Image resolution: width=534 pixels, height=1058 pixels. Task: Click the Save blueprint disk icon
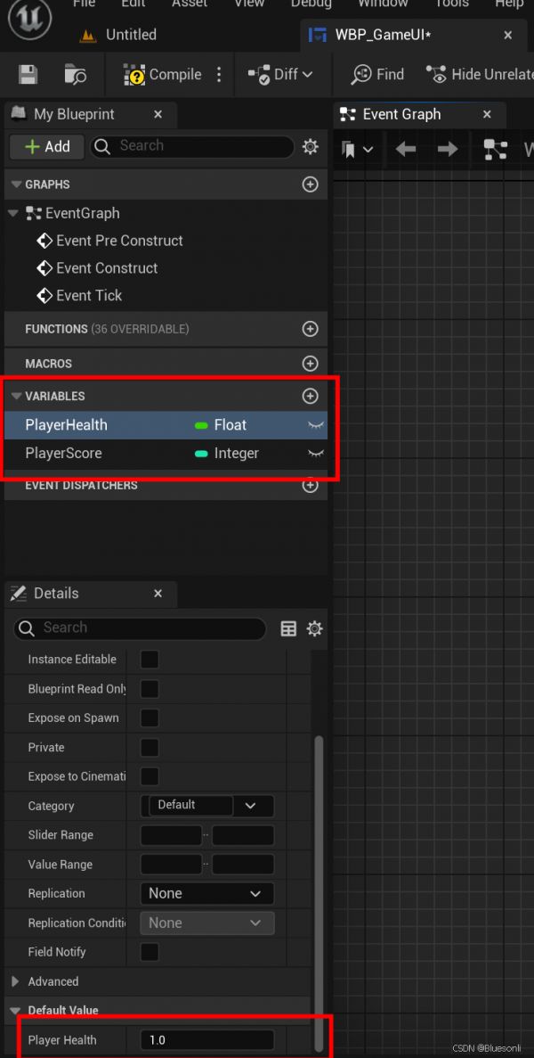(x=28, y=75)
